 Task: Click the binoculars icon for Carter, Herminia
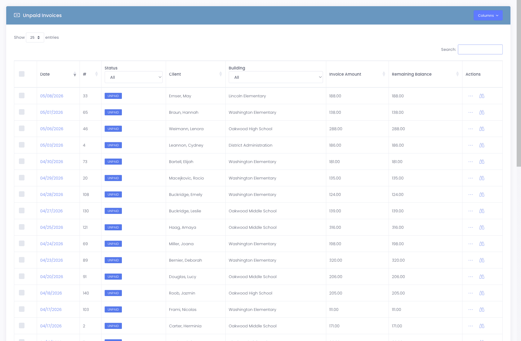pyautogui.click(x=482, y=326)
